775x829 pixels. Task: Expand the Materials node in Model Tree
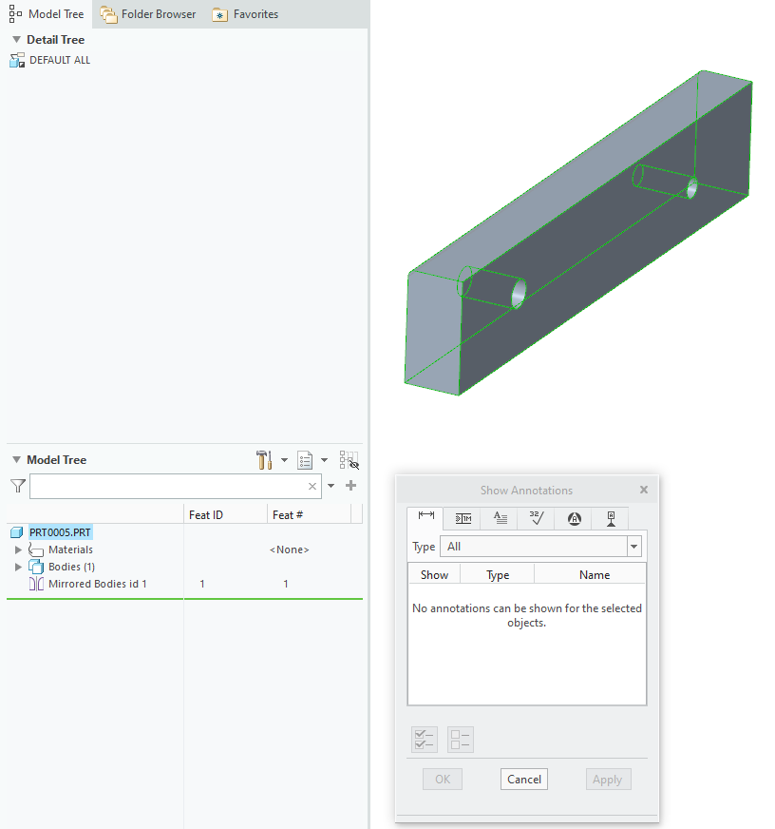click(20, 549)
